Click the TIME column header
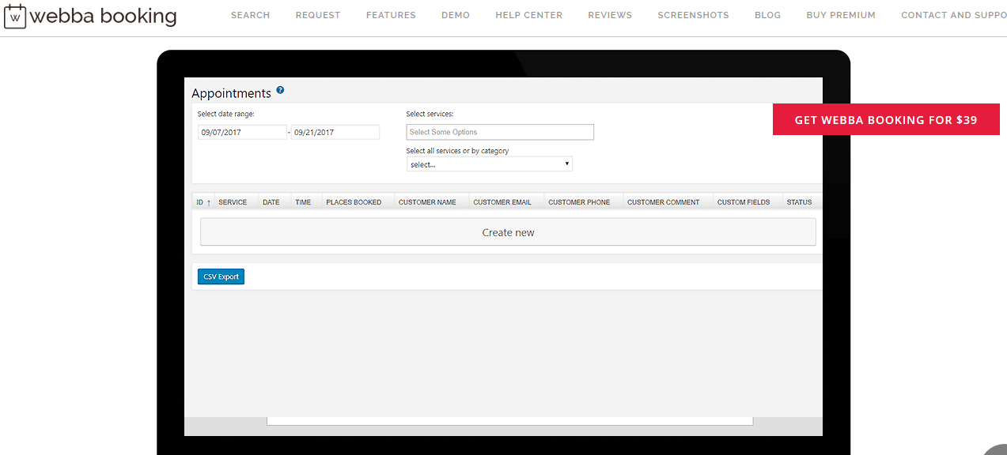This screenshot has width=1007, height=455. tap(303, 202)
